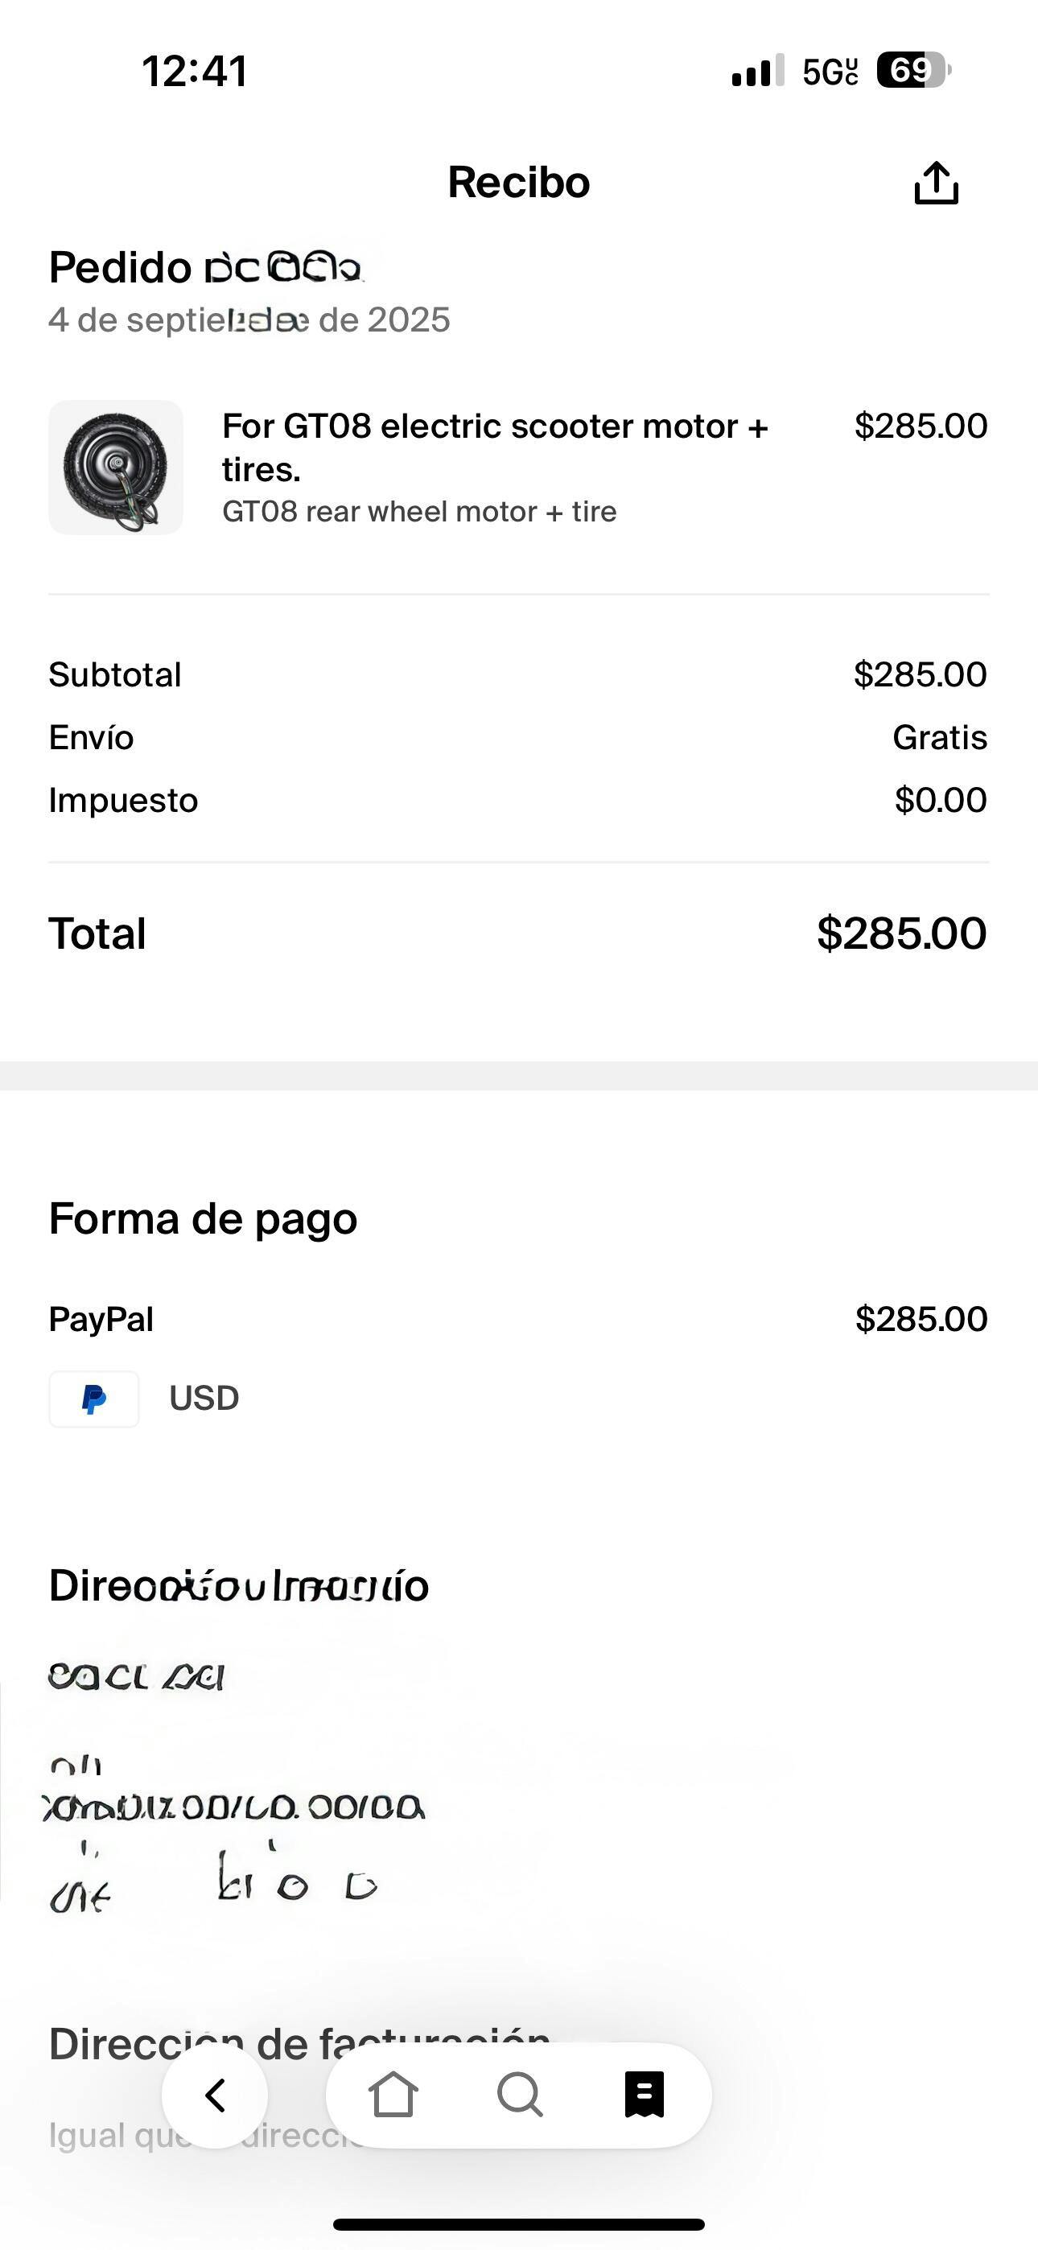
Task: Tap the Subtotal row label
Action: pos(114,675)
